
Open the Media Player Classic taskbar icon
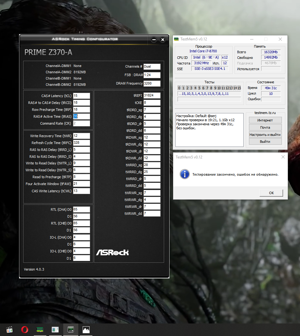[9, 329]
